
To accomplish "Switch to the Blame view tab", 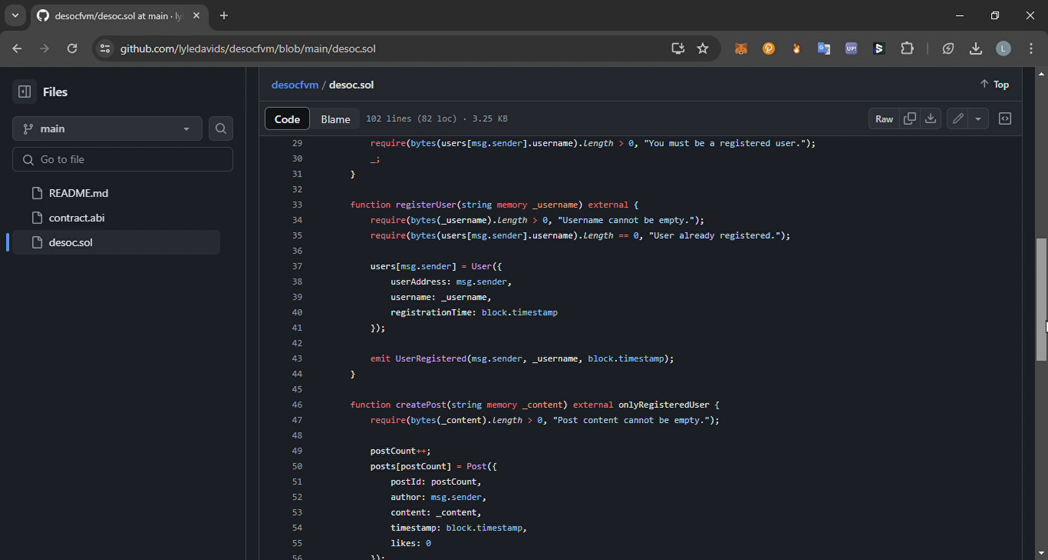I will tap(335, 119).
